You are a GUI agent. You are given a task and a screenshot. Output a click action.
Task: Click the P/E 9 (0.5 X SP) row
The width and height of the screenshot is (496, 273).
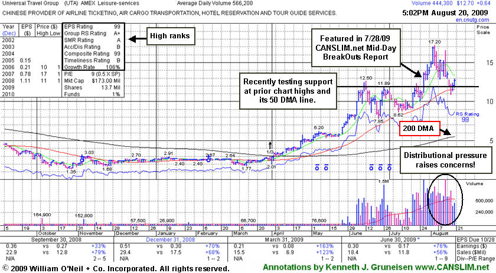pos(92,74)
